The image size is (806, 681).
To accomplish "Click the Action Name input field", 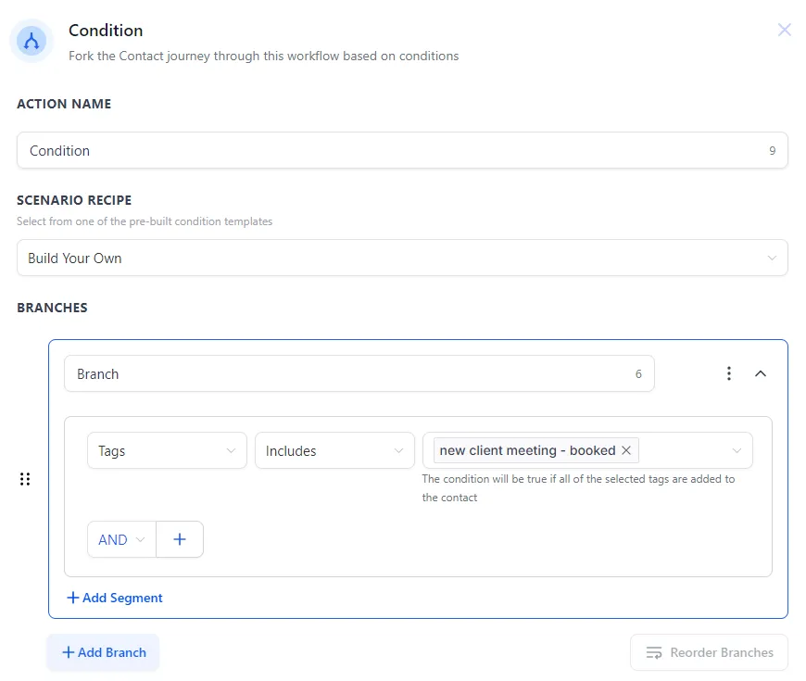I will tap(389, 150).
